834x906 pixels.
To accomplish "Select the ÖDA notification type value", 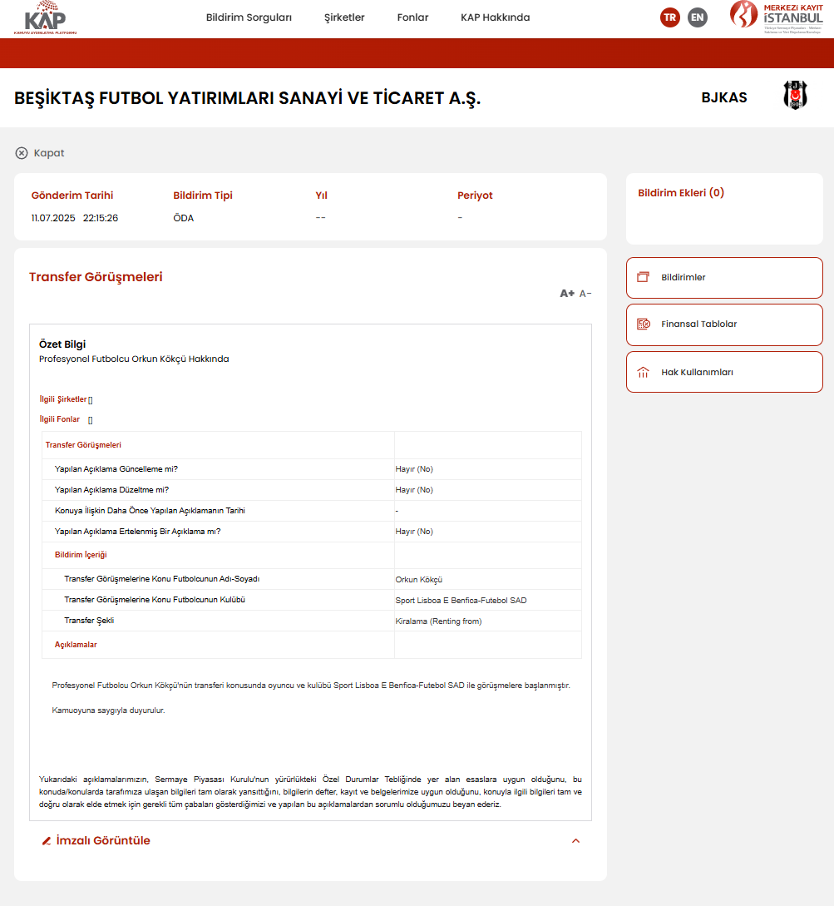I will click(x=184, y=218).
